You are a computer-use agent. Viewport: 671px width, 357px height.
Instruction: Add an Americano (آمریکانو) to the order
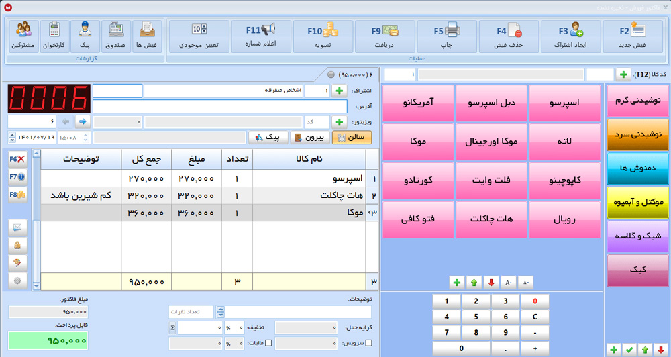pyautogui.click(x=418, y=103)
